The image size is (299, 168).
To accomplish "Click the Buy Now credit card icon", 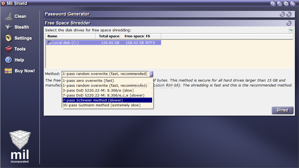I will pos(8,71).
